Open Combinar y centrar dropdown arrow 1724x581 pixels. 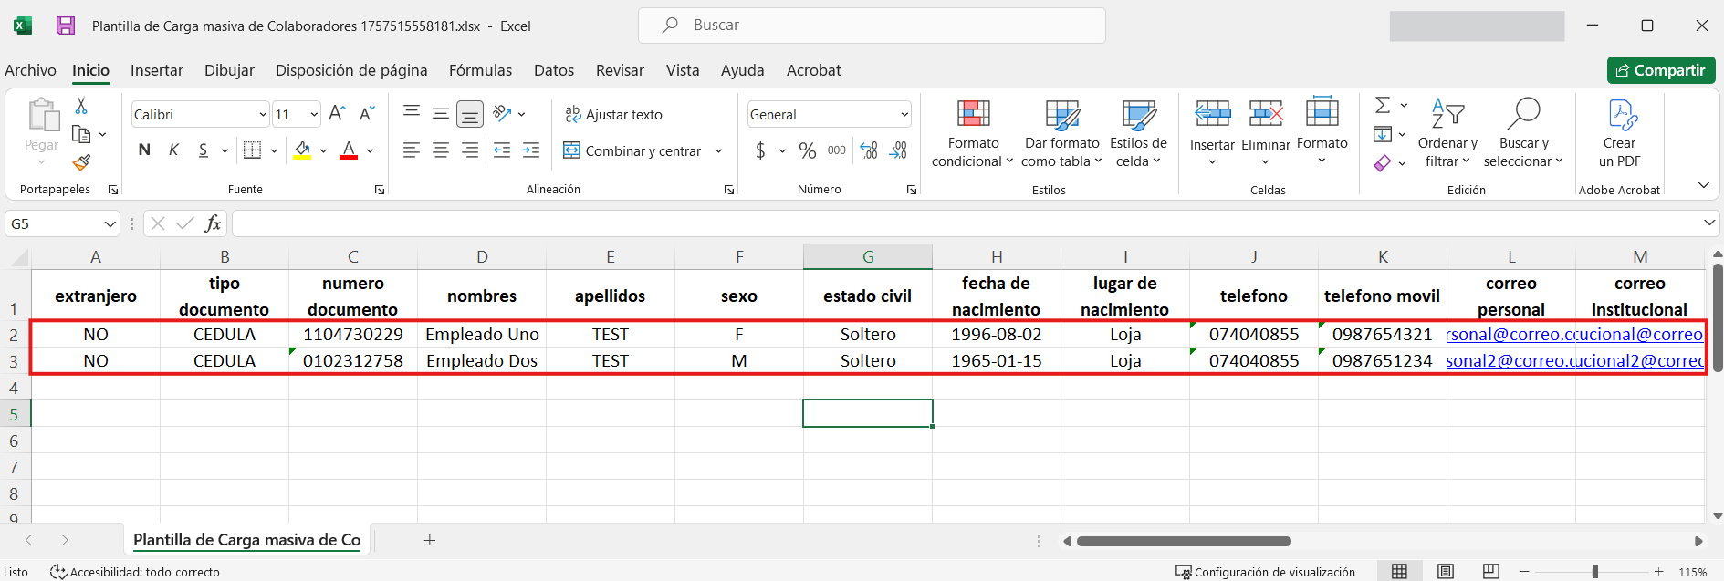click(719, 150)
